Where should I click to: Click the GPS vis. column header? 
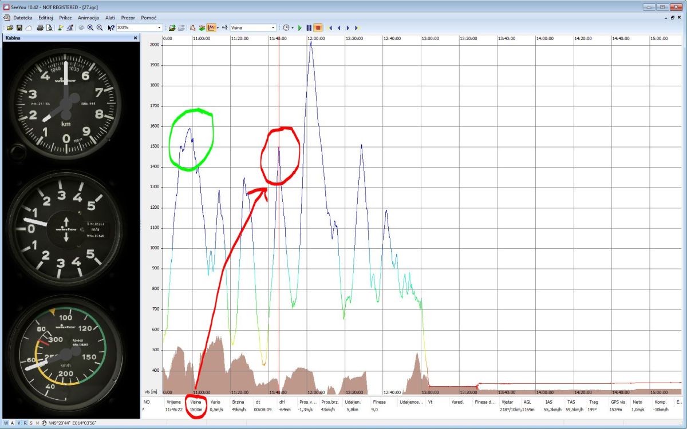point(619,402)
